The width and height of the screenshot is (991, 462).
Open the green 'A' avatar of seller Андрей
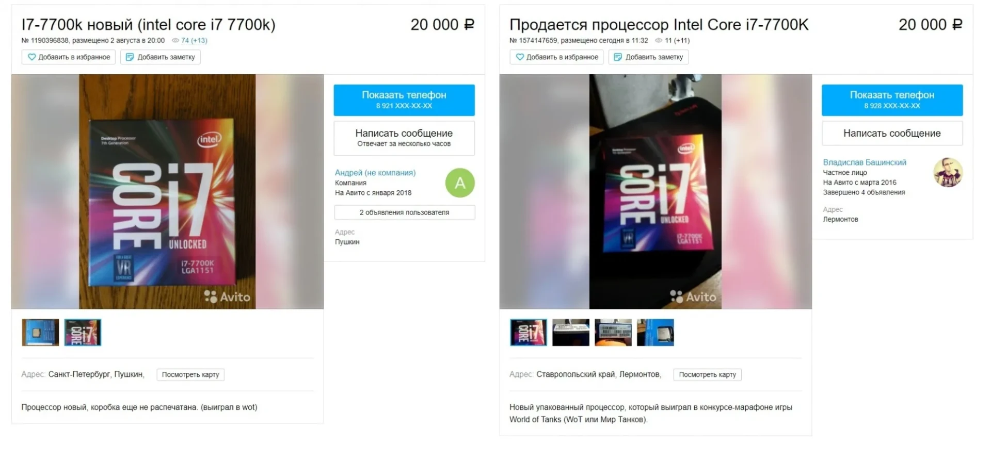pyautogui.click(x=460, y=183)
